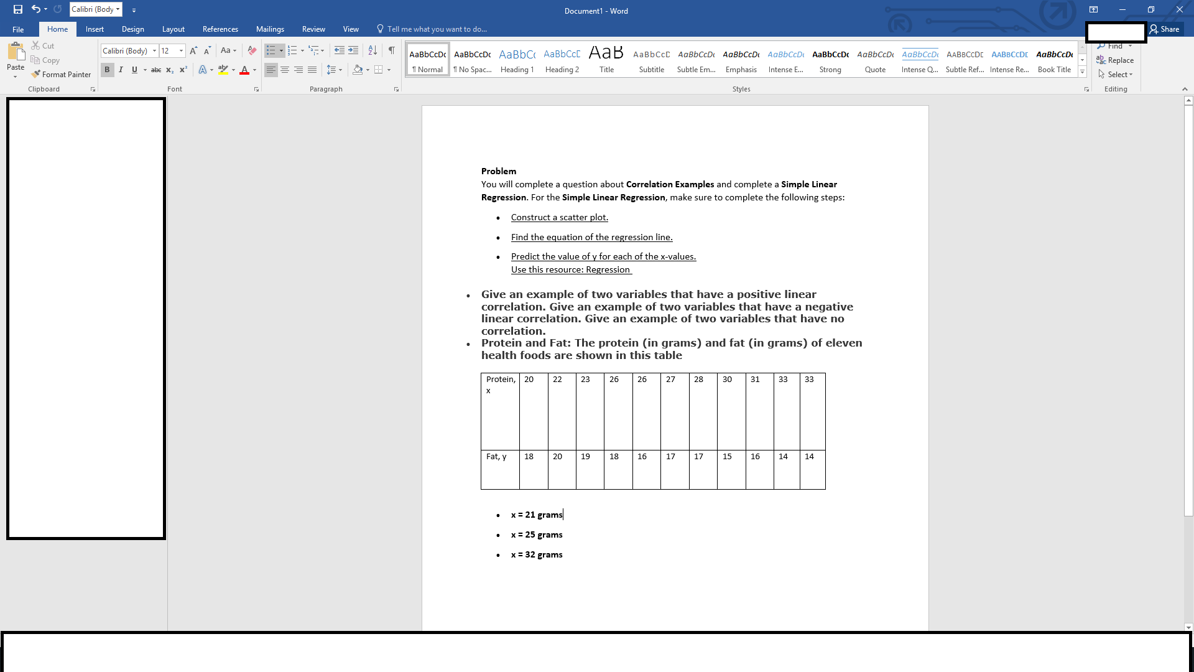Image resolution: width=1194 pixels, height=672 pixels.
Task: Expand the Line and Paragraph Spacing dropdown
Action: click(340, 70)
